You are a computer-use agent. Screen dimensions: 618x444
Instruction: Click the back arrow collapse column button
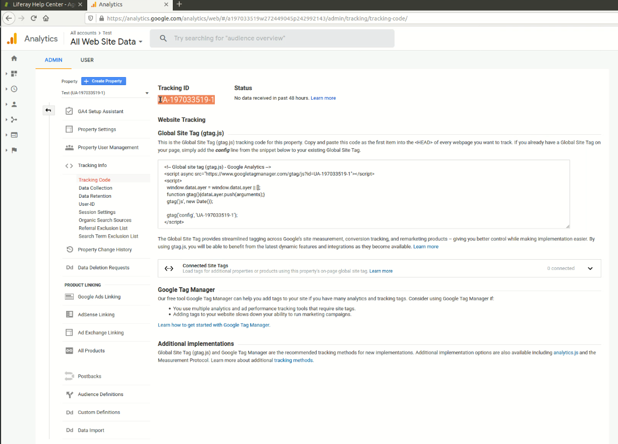pyautogui.click(x=48, y=110)
